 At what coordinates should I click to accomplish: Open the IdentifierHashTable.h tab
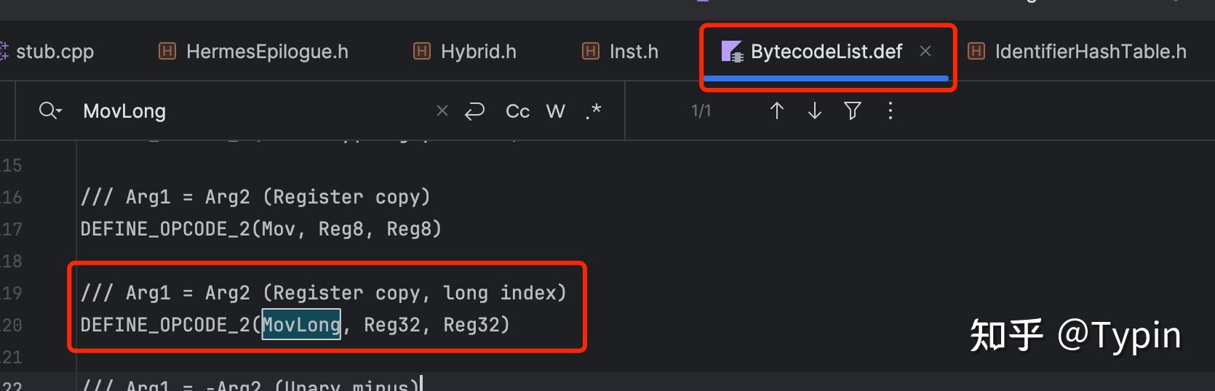click(x=1090, y=52)
